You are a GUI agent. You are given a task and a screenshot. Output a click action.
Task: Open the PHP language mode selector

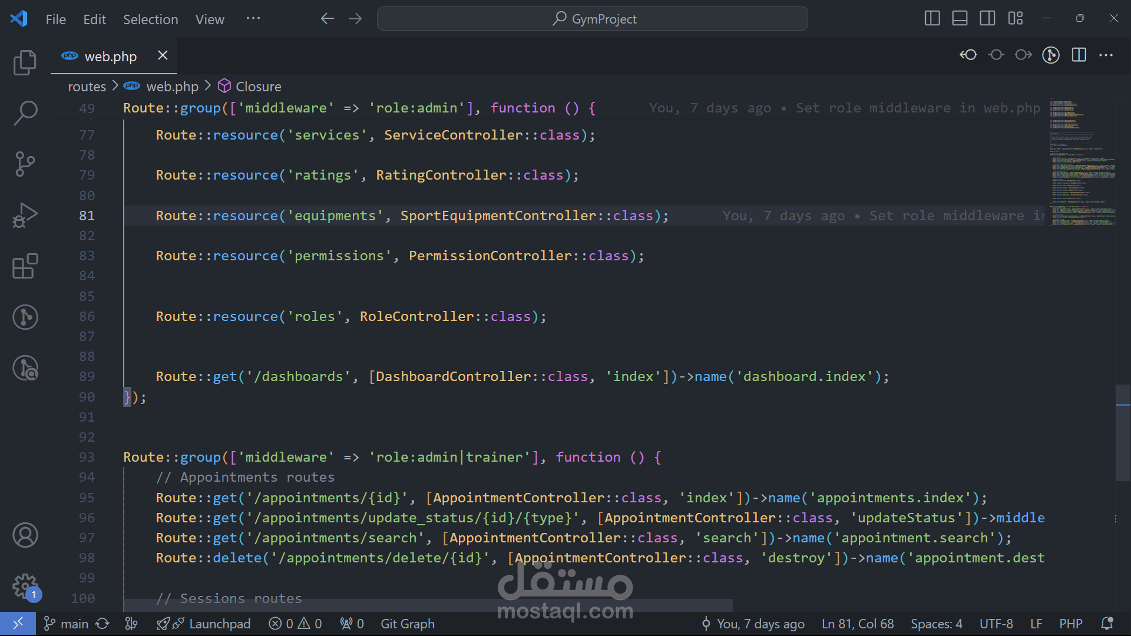point(1070,624)
